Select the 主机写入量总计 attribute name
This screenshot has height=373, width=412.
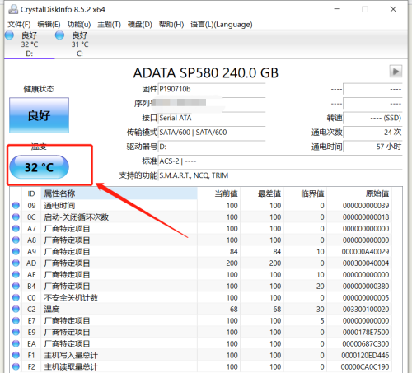[71, 356]
